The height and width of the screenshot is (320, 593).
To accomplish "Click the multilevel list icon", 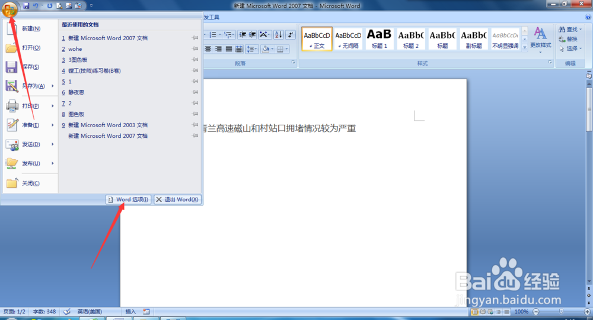I will [x=228, y=35].
